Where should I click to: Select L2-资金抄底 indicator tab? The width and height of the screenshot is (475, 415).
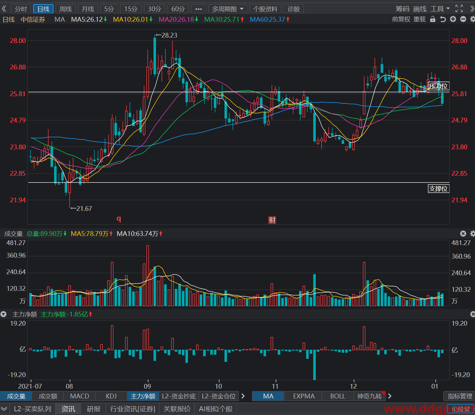pos(179,396)
